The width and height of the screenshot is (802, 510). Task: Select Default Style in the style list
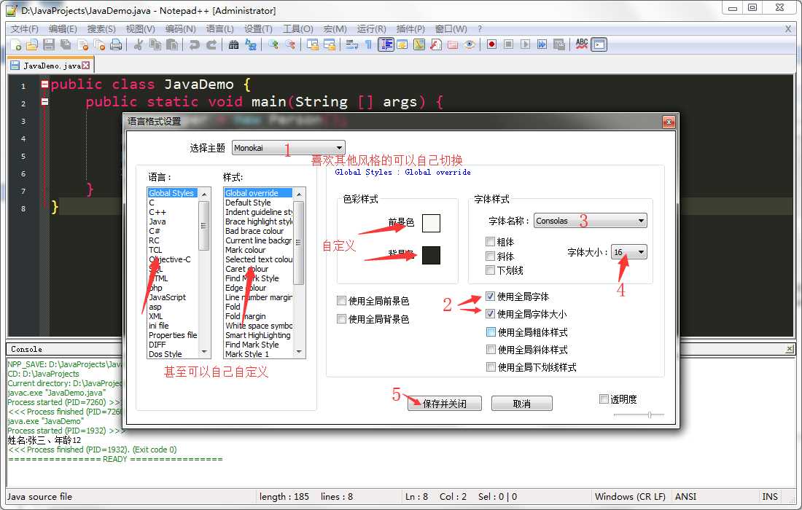pyautogui.click(x=248, y=203)
